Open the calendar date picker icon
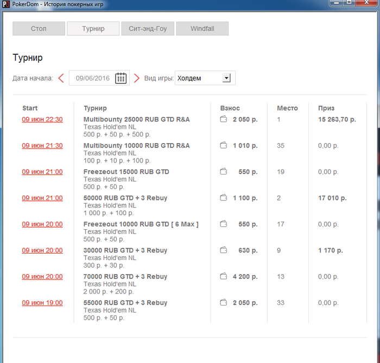Screen dimensions: 380x363 [x=121, y=78]
